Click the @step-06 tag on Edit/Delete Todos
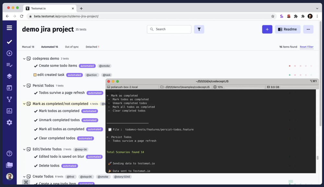Image resolution: width=324 pixels, height=187 pixels. (x=81, y=149)
